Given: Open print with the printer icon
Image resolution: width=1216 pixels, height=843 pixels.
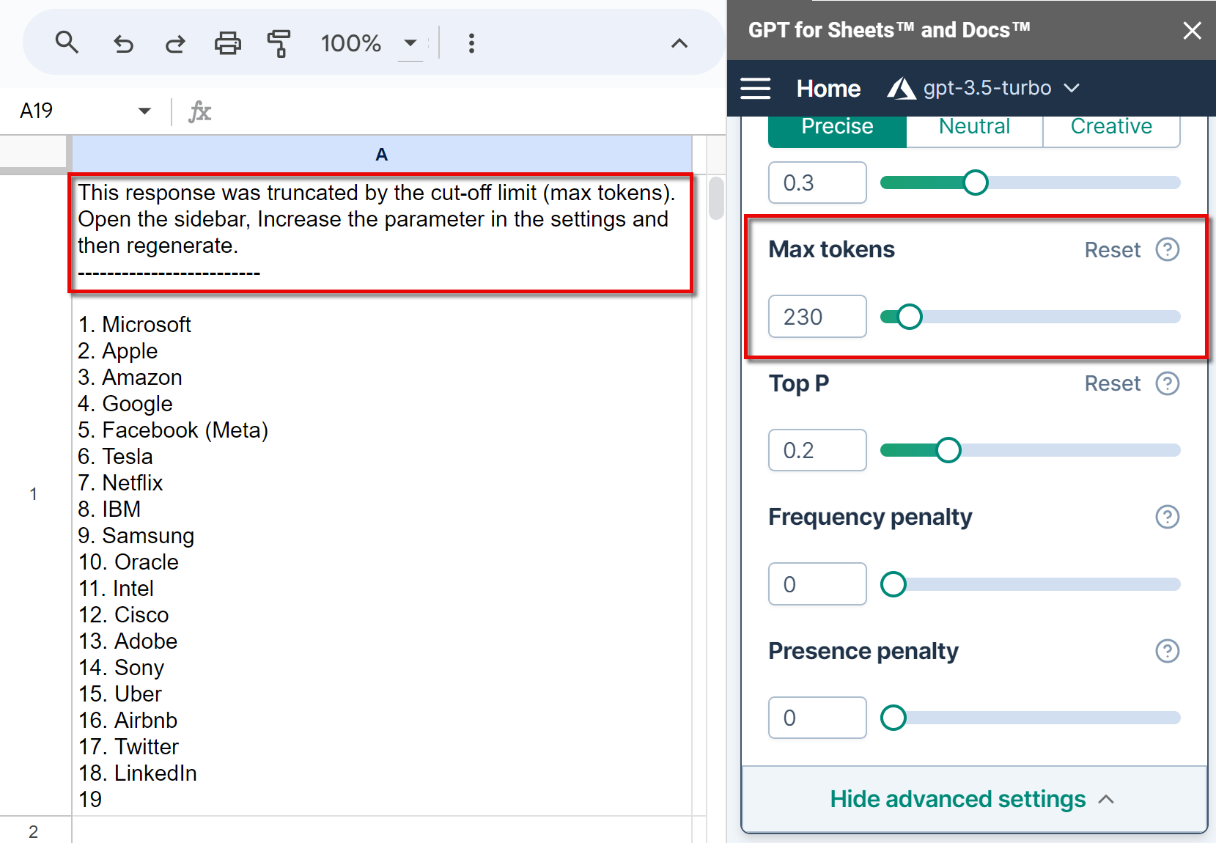Looking at the screenshot, I should coord(227,44).
